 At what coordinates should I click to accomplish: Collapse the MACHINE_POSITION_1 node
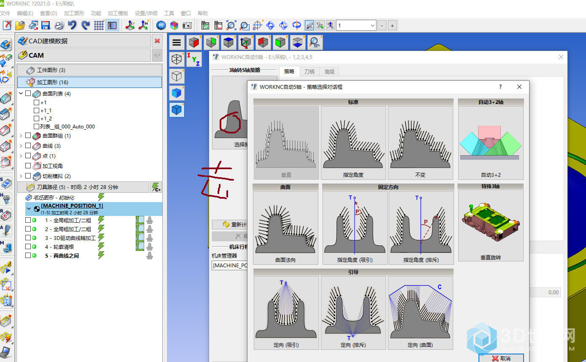(29, 208)
